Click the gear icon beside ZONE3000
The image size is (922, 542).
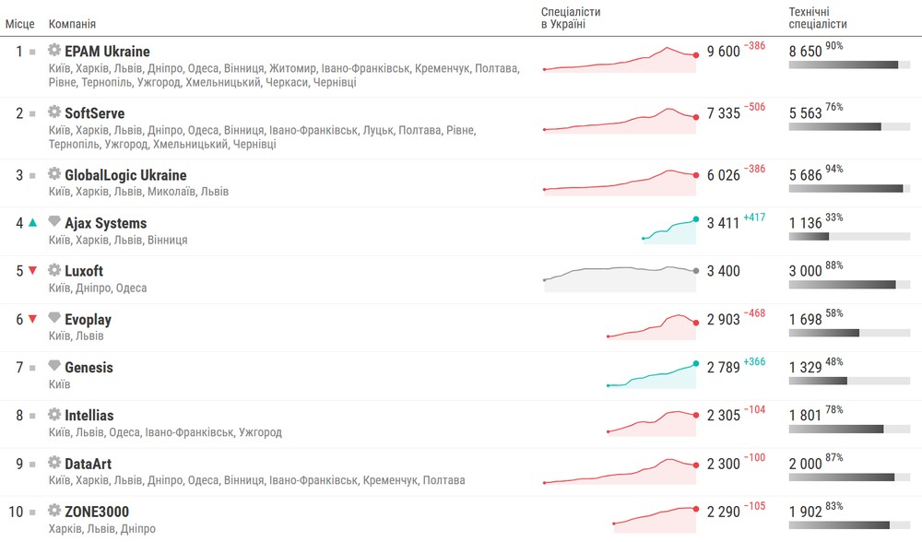pyautogui.click(x=54, y=511)
